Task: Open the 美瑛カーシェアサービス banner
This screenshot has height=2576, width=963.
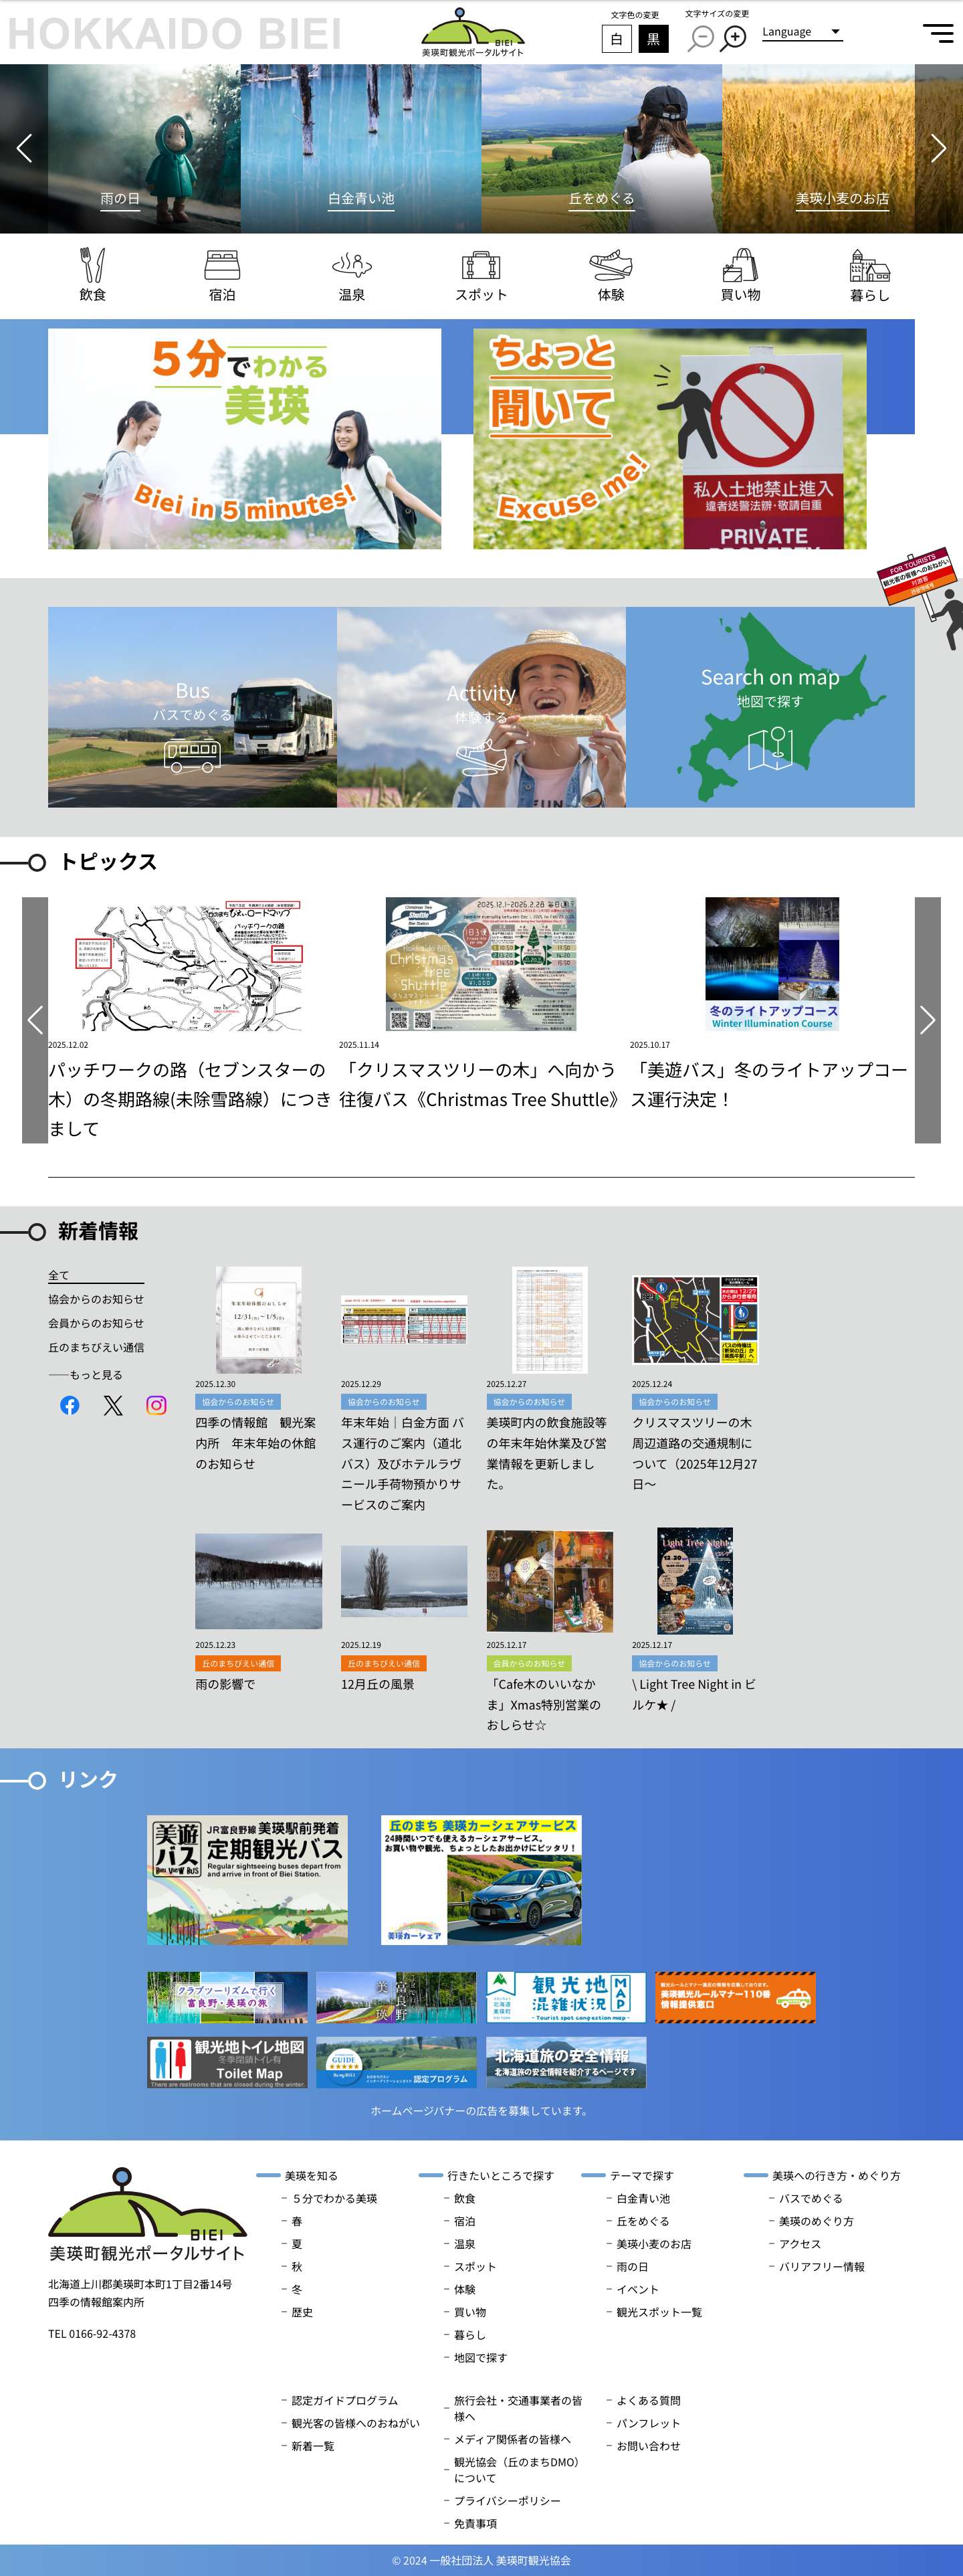Action: 481,1880
